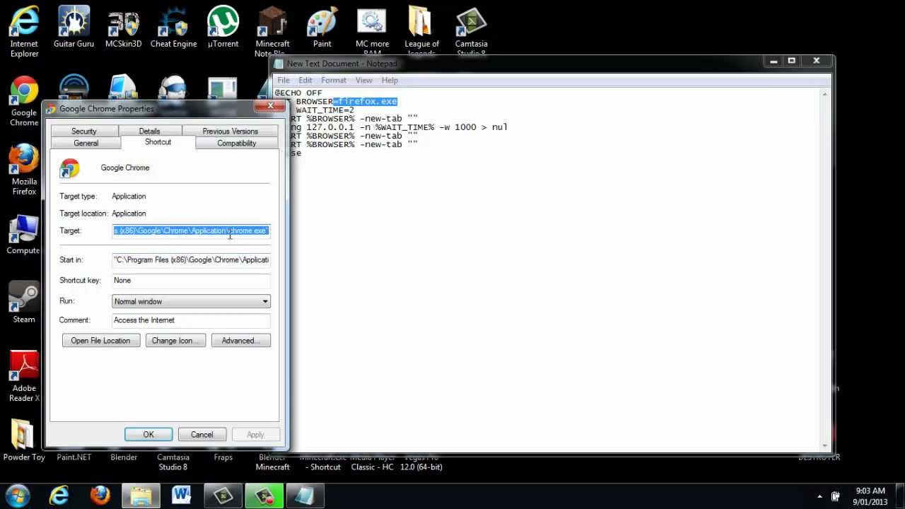Viewport: 905px width, 509px height.
Task: Click the Notepad title bar icon
Action: point(279,64)
